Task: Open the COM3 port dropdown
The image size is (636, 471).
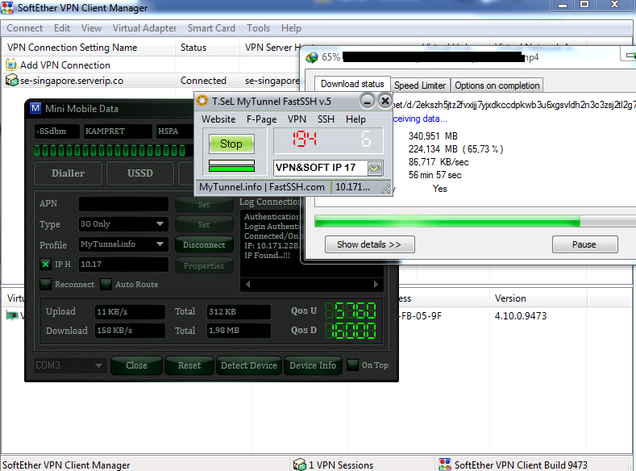Action: [x=98, y=365]
